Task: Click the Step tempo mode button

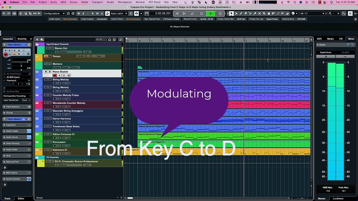Action: point(98,56)
